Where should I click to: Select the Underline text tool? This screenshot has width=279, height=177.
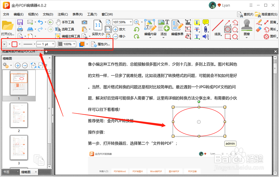click(197, 36)
